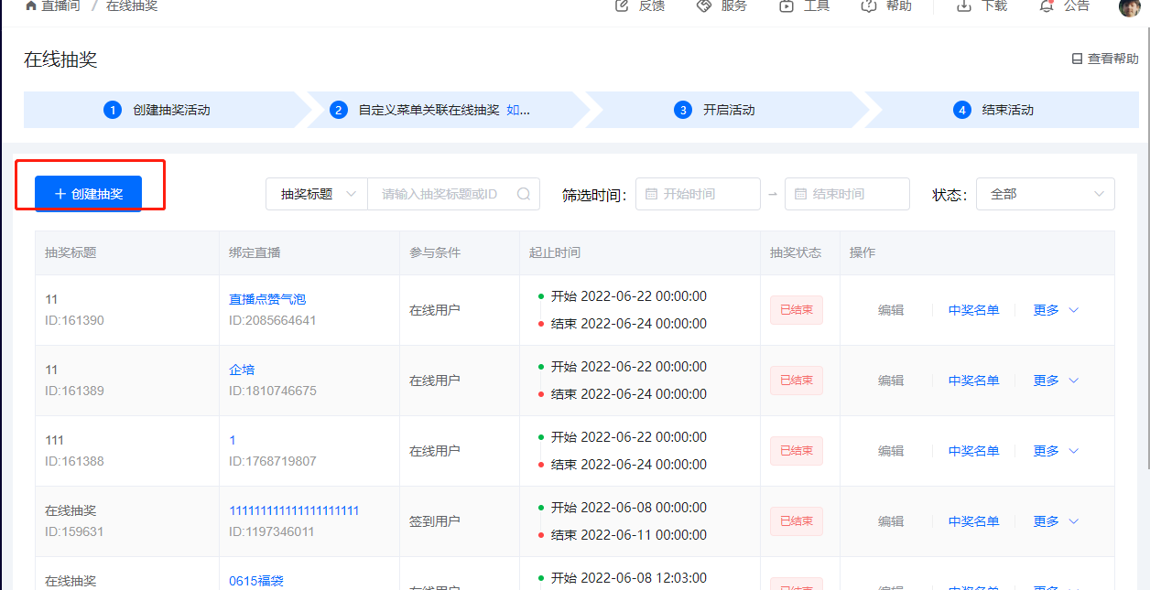Click 开始 2022-06-08 12:03:00 text

point(629,578)
